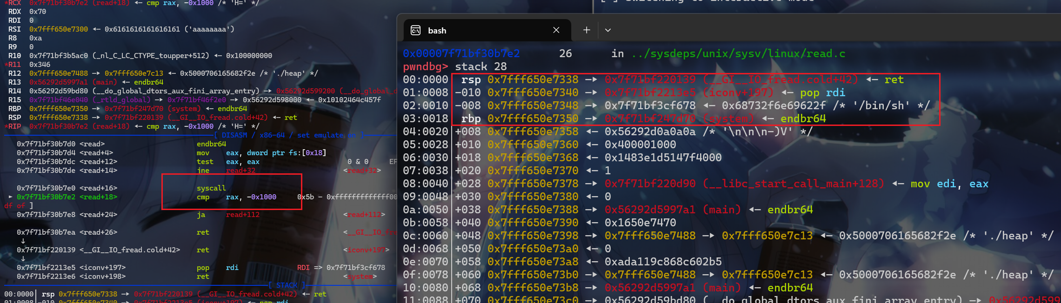Click the DISASM / x86-64 section header
The height and width of the screenshot is (303, 1061).
pos(288,135)
